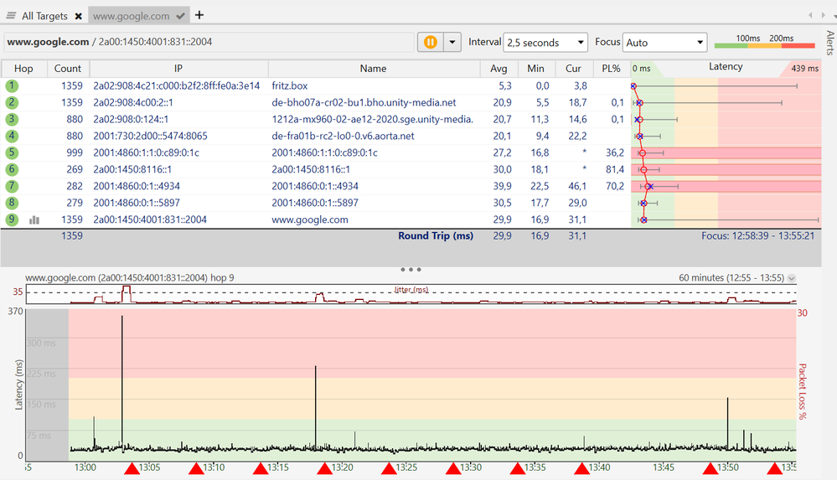The width and height of the screenshot is (837, 480).
Task: Click the Min column header
Action: tap(535, 69)
